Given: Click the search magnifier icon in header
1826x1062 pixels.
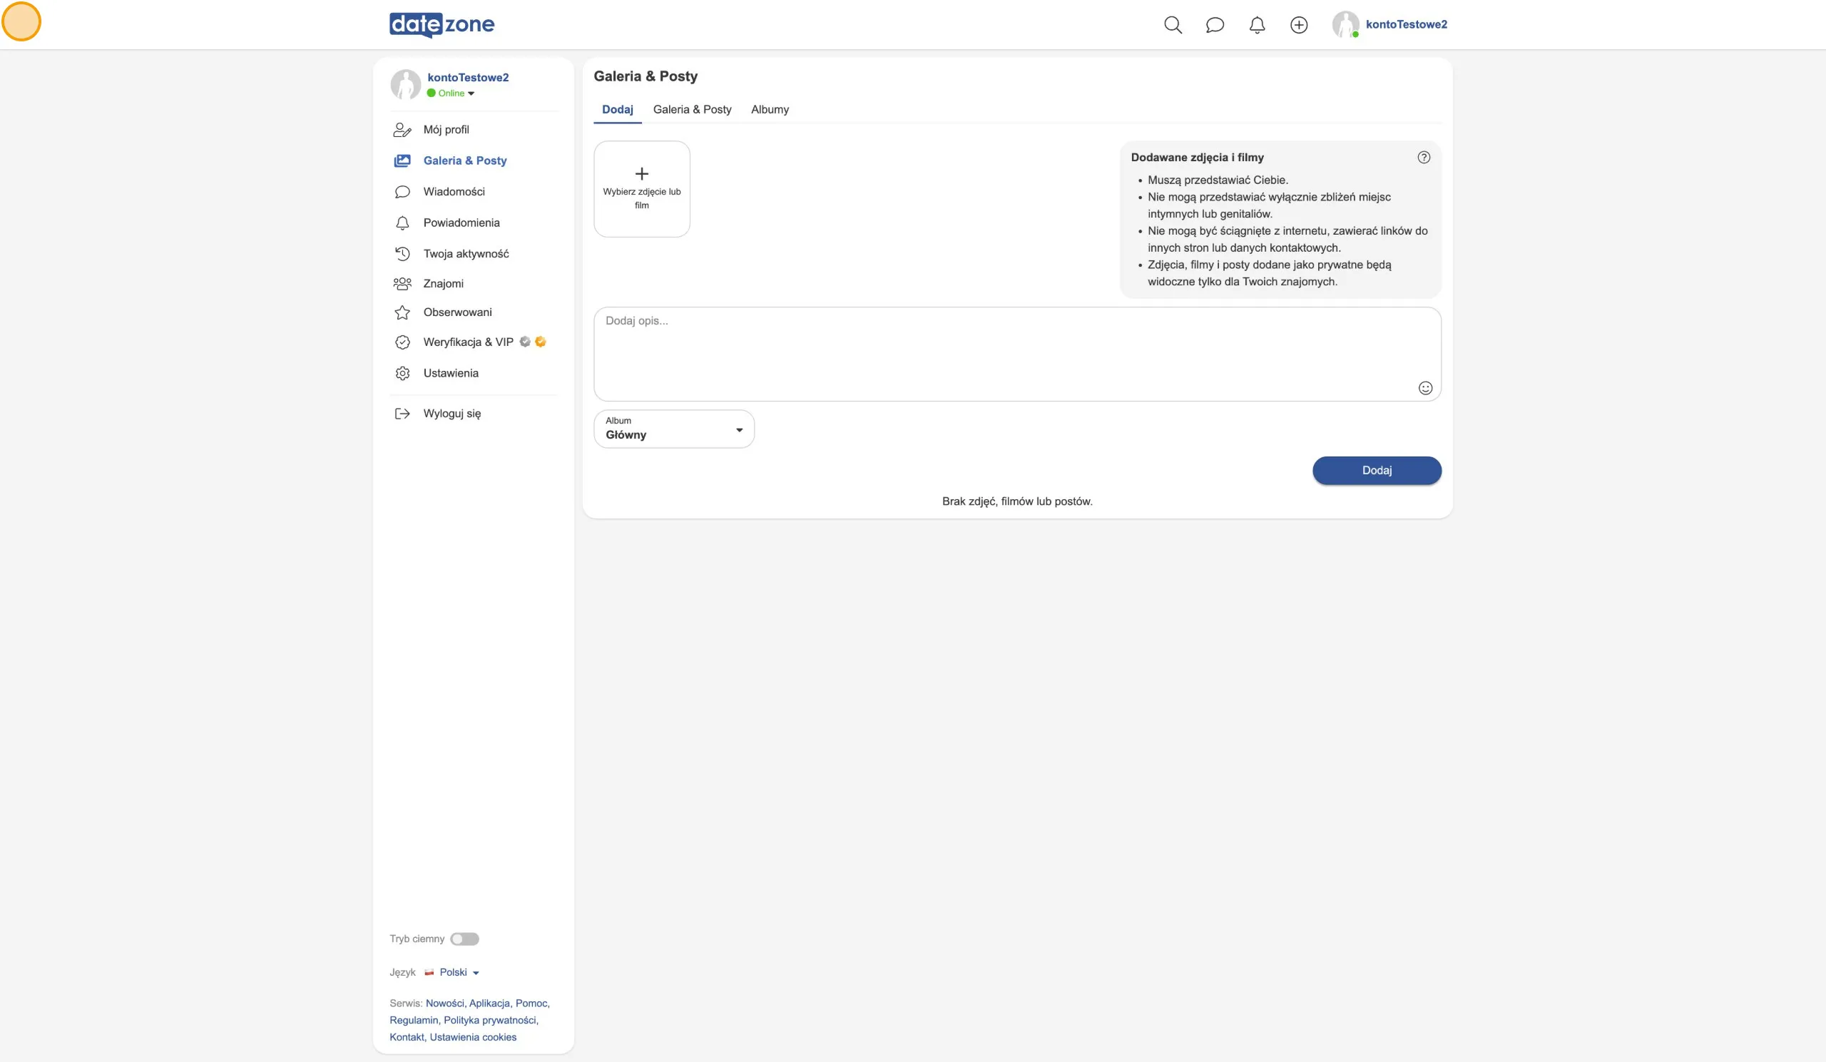Looking at the screenshot, I should tap(1173, 25).
